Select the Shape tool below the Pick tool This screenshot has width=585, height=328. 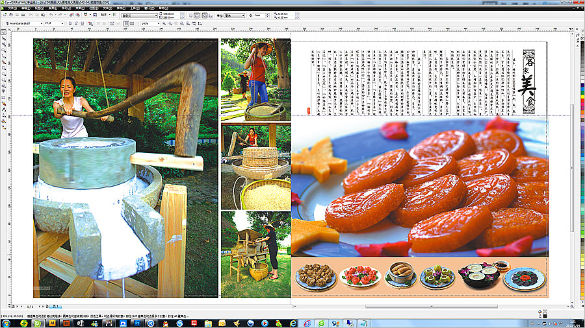pos(3,40)
